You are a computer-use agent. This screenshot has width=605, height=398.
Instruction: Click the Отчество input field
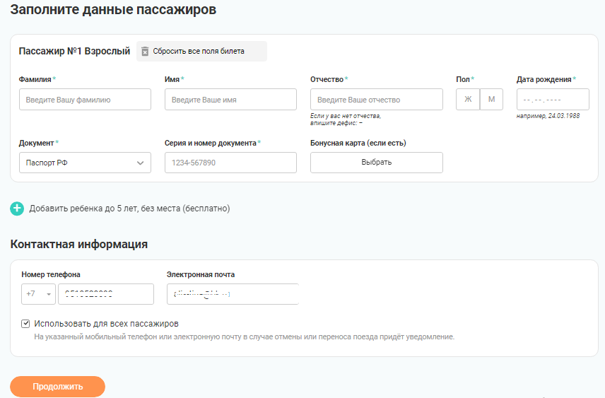(376, 100)
